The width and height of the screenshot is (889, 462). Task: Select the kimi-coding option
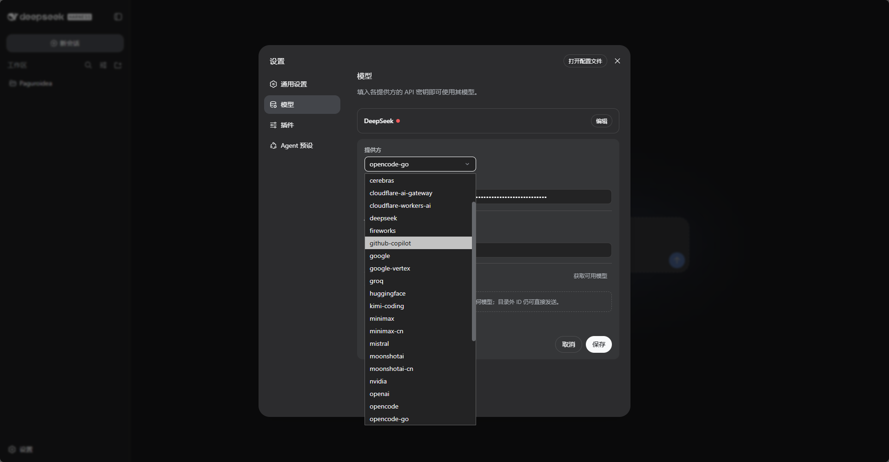tap(418, 306)
